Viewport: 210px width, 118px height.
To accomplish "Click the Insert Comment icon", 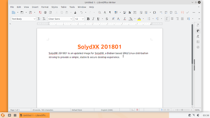I will 182,12.
